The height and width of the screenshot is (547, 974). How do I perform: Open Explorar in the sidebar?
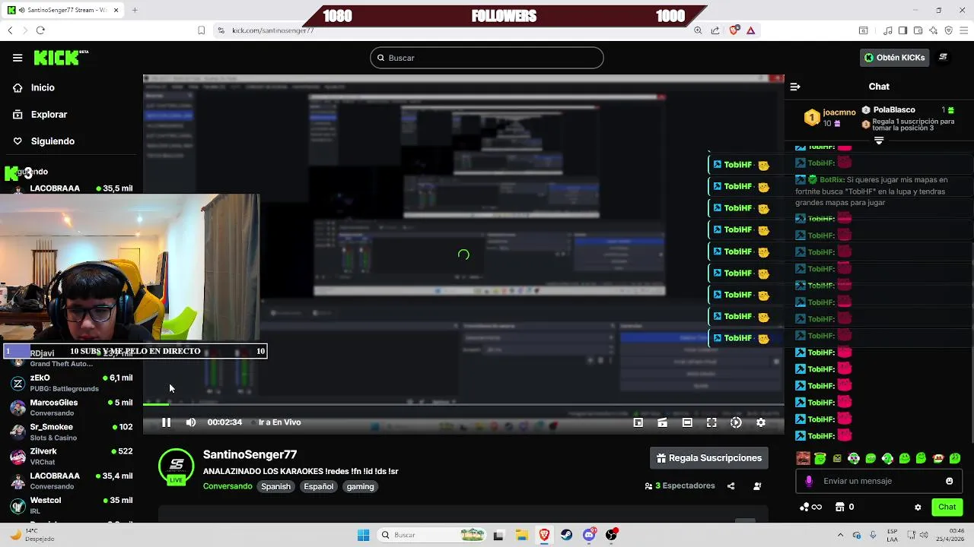click(x=49, y=114)
